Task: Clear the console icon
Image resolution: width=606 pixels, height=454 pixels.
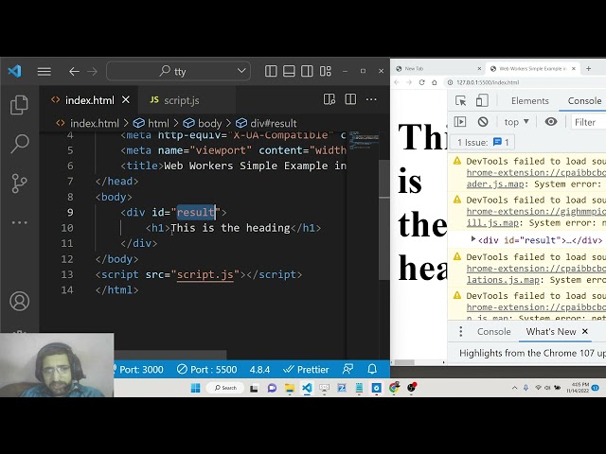Action: (483, 122)
